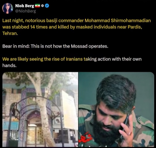This screenshot has width=156, height=148.
Task: Open Nioh Berg's profile avatar picture
Action: [x=8, y=8]
